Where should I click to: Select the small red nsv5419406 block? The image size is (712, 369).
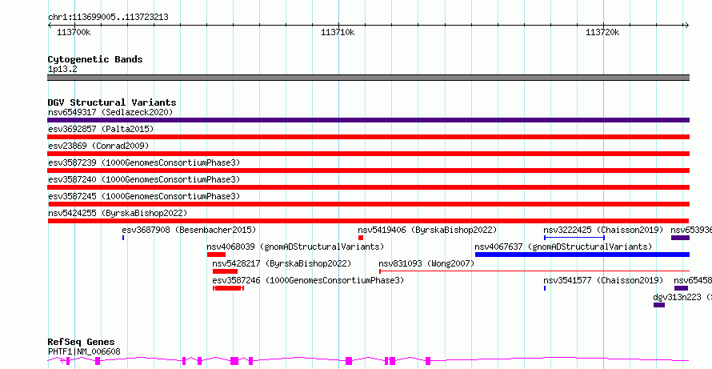pos(361,238)
